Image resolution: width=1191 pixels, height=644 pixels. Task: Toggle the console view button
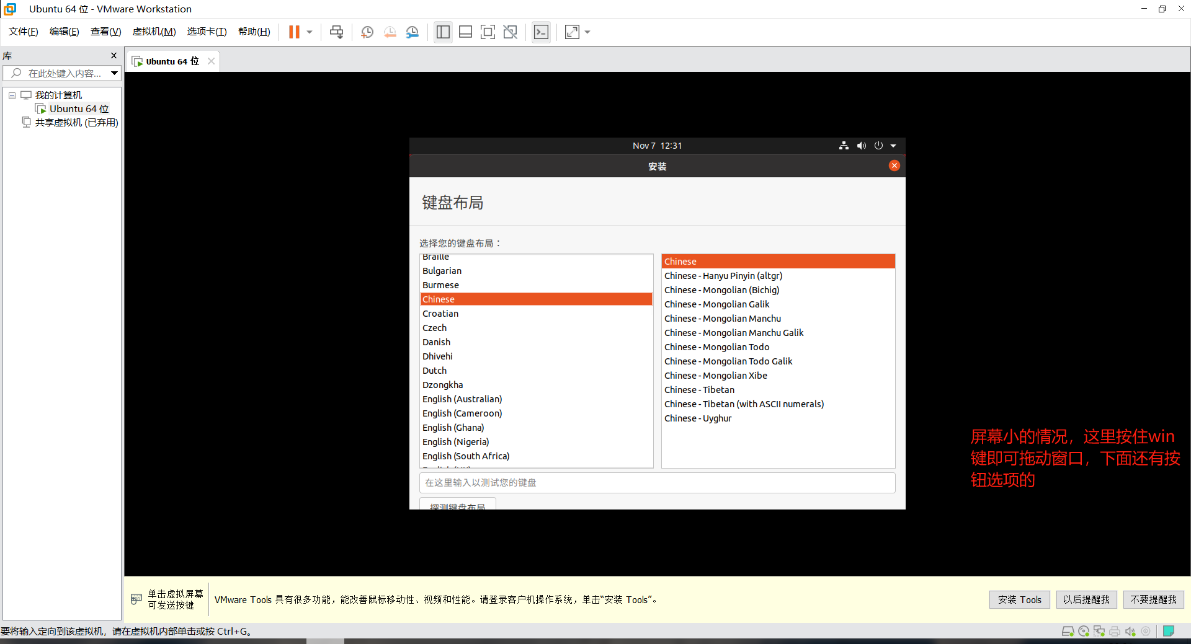[x=541, y=32]
